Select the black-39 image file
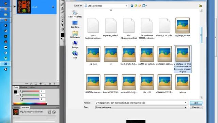218x123 pixels. pos(147,84)
